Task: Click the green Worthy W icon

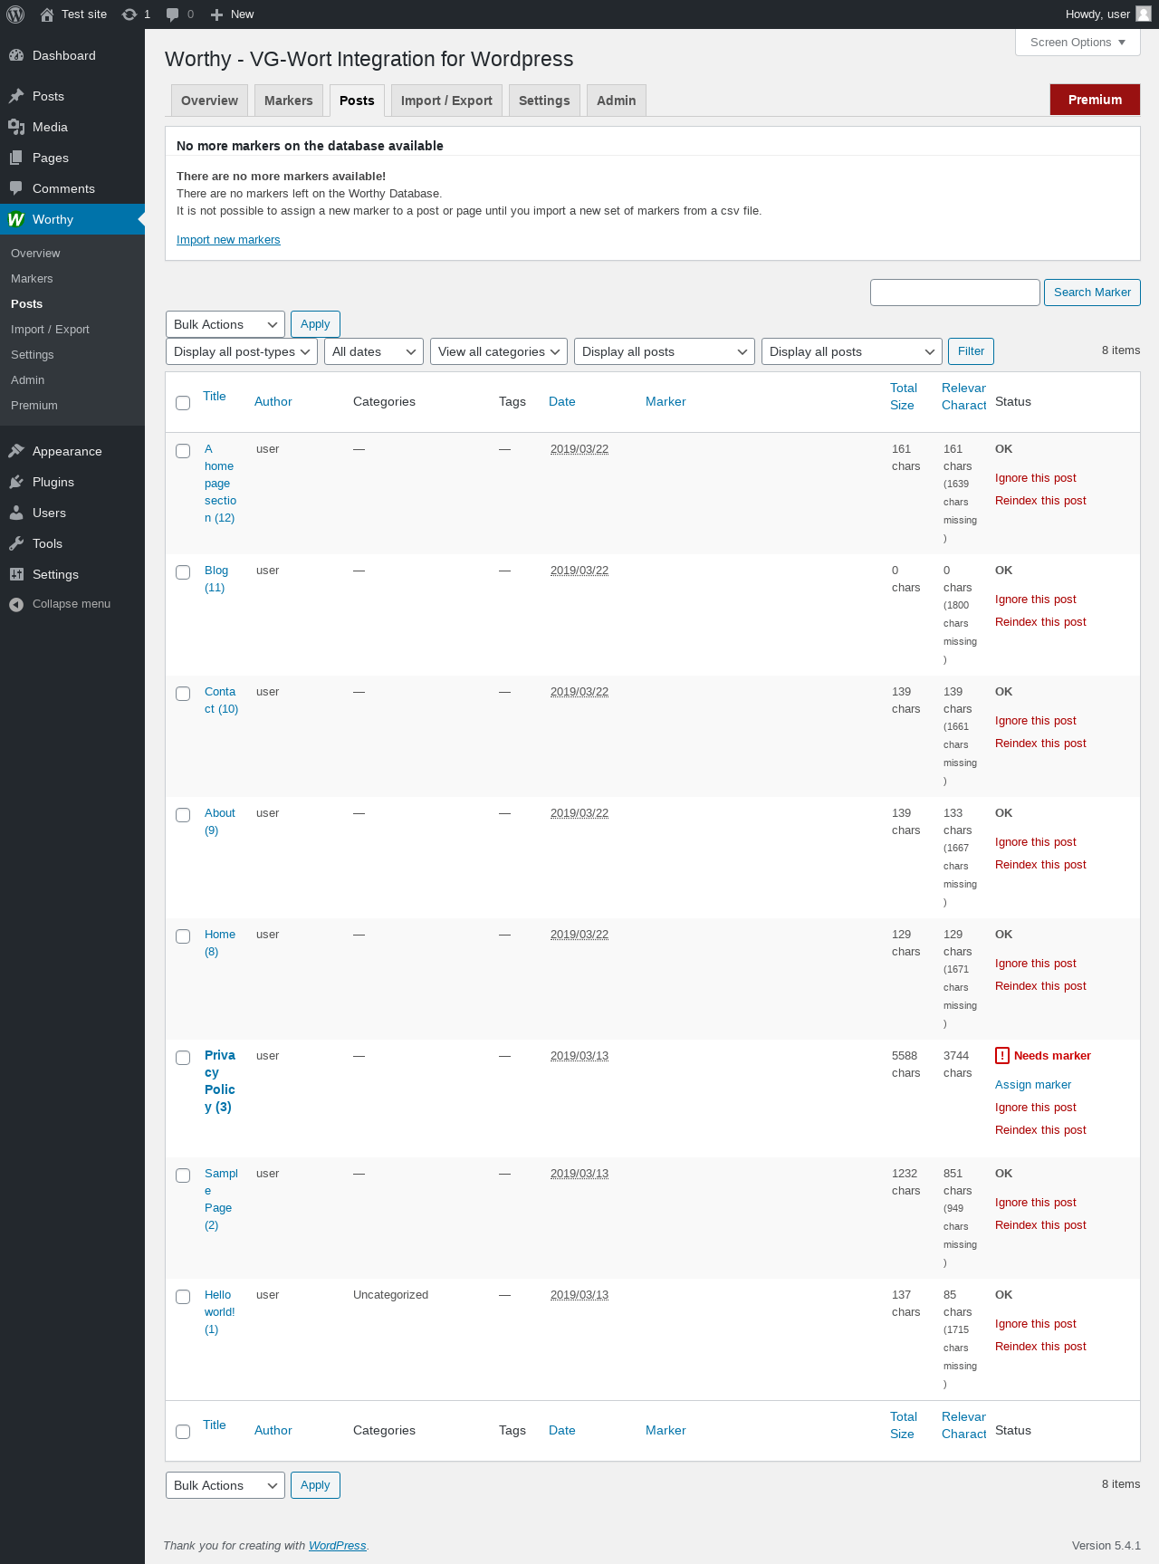Action: 16,219
